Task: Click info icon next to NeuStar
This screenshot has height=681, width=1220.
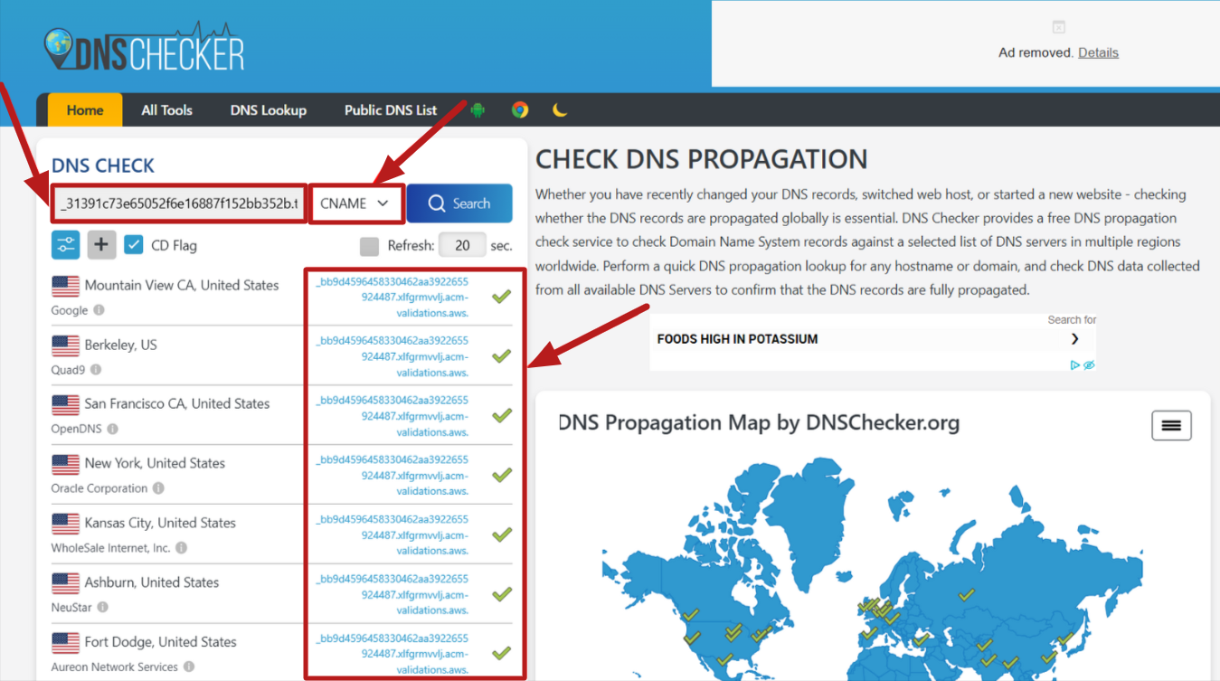Action: [x=102, y=608]
